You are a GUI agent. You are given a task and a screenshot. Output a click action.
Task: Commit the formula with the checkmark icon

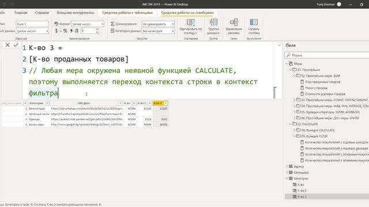click(16, 45)
